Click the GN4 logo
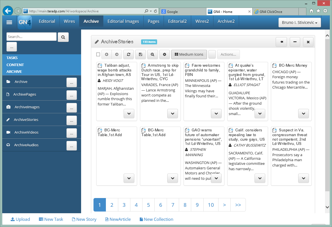Image resolution: width=332 pixels, height=227 pixels. coord(25,22)
